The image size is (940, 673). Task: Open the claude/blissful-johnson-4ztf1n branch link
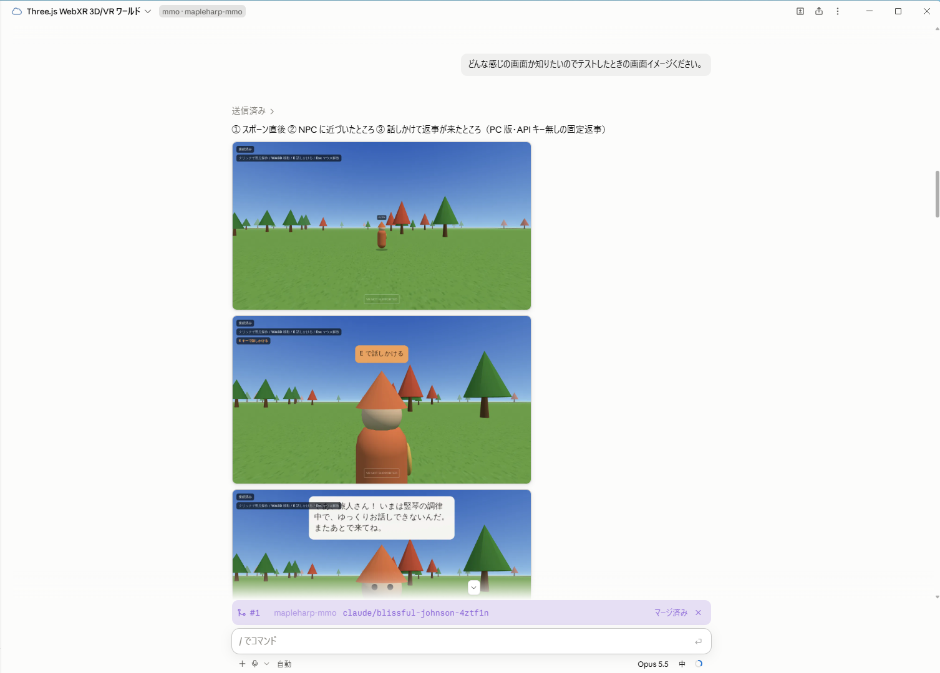coord(415,613)
